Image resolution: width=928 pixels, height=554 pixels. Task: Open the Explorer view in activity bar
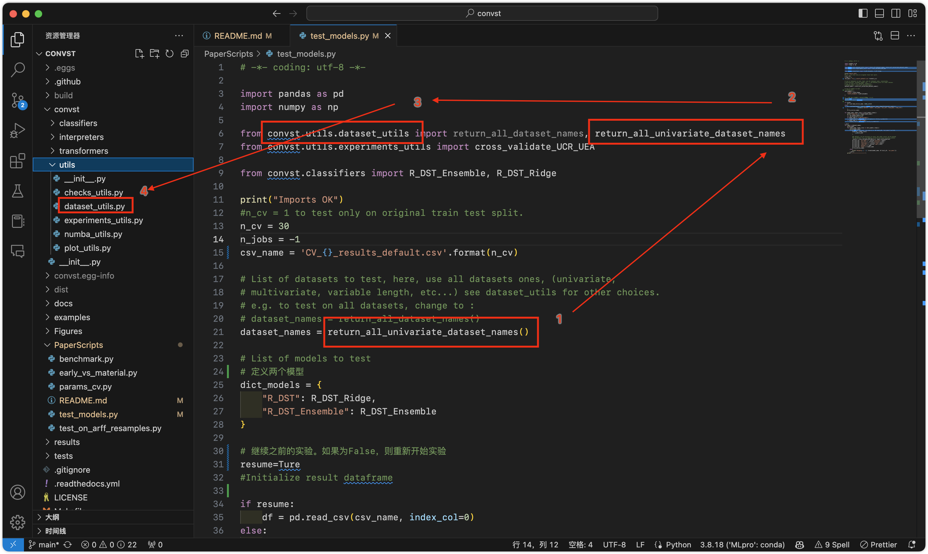pos(17,39)
